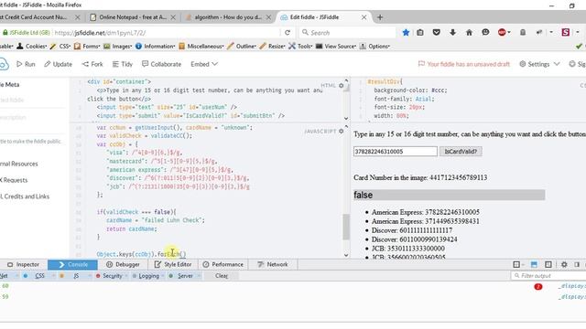This screenshot has height=329, width=586.
Task: Open the Collaborate option
Action: (x=161, y=64)
